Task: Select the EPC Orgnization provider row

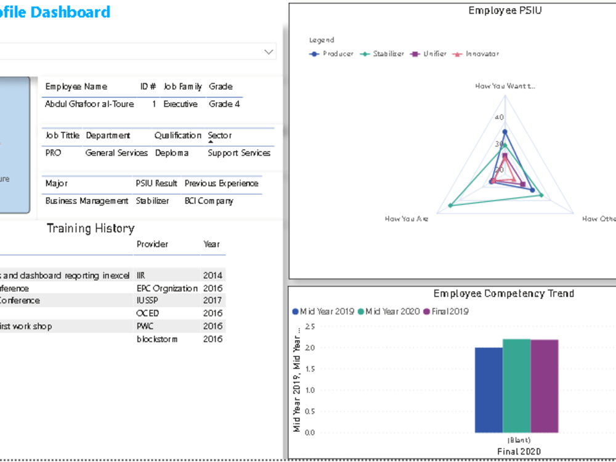Action: (167, 288)
